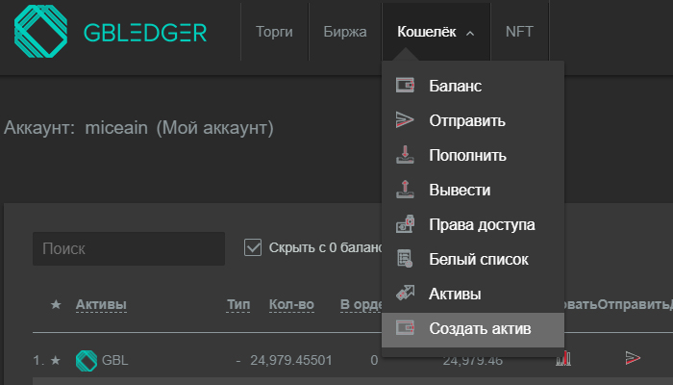Select Создать актив from wallet menu
The image size is (673, 385).
tap(473, 329)
